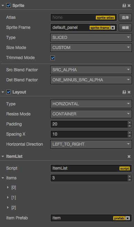Image resolution: width=134 pixels, height=227 pixels.
Task: Toggle the Layout component enabled checkbox
Action: click(9, 92)
